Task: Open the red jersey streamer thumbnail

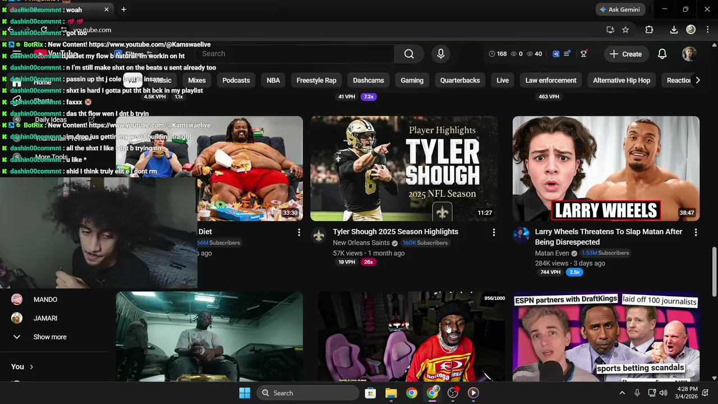Action: [x=411, y=337]
